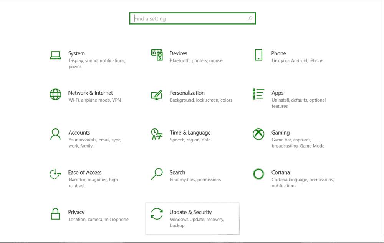Click the Personalization paintbrush icon
The image size is (384, 243).
click(157, 95)
